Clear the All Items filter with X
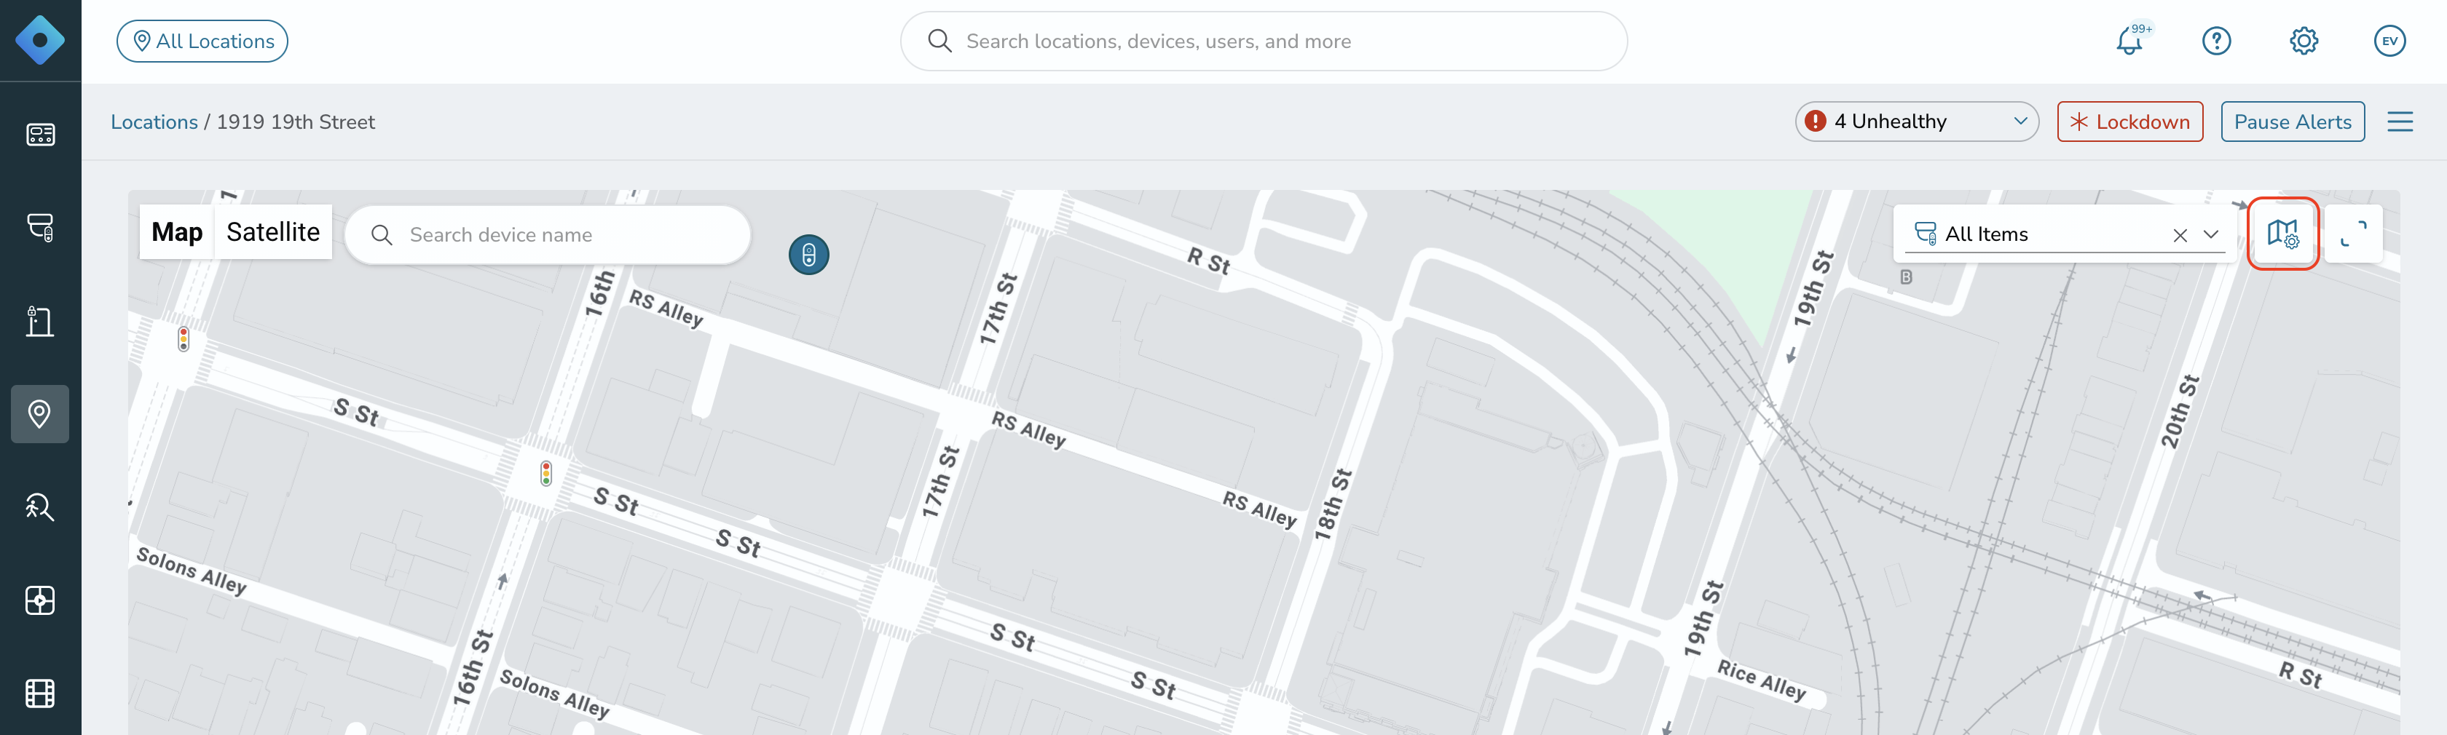Image resolution: width=2447 pixels, height=735 pixels. point(2179,236)
